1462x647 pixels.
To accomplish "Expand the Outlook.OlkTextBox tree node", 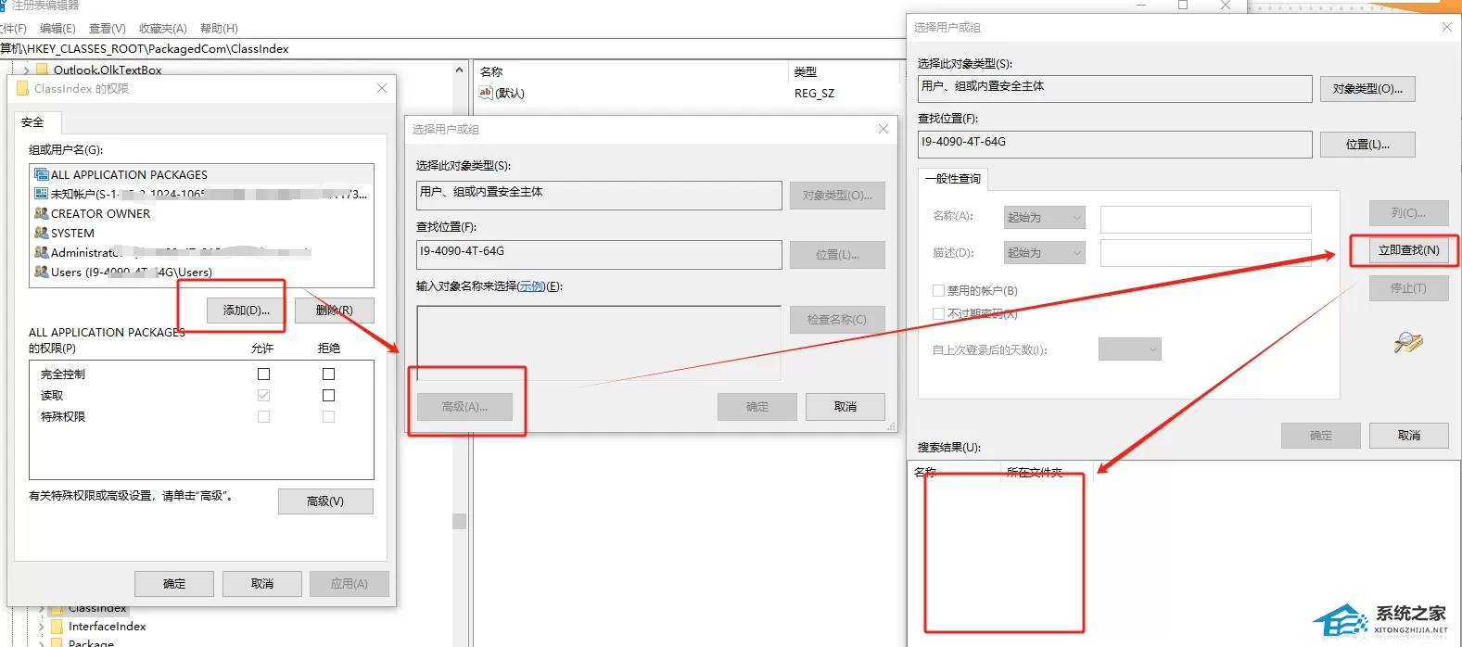I will tap(26, 70).
